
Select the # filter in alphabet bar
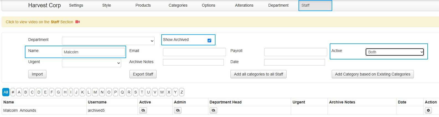(13, 92)
